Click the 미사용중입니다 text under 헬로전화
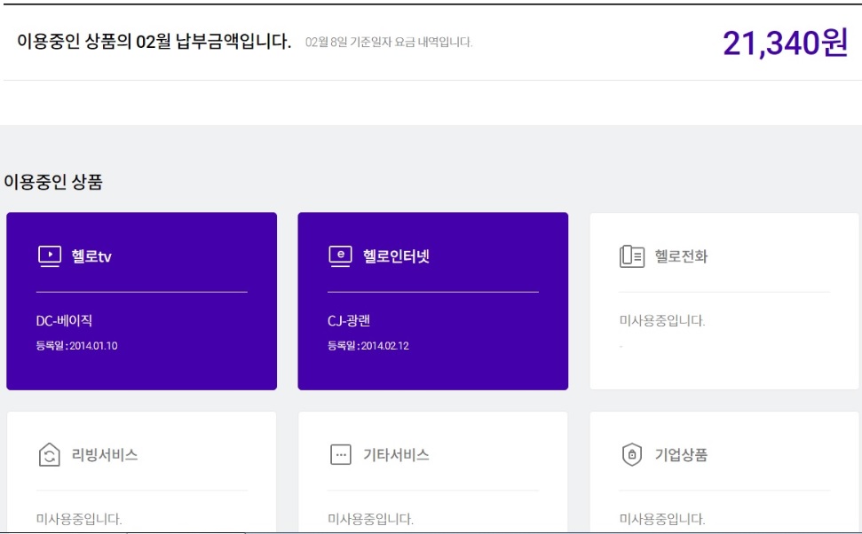The width and height of the screenshot is (862, 534). tap(662, 321)
